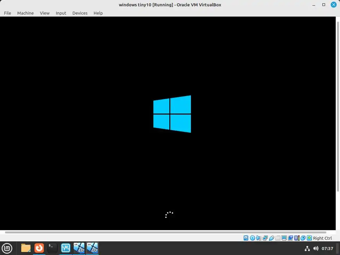Open the network connection tray icon

coord(307,248)
